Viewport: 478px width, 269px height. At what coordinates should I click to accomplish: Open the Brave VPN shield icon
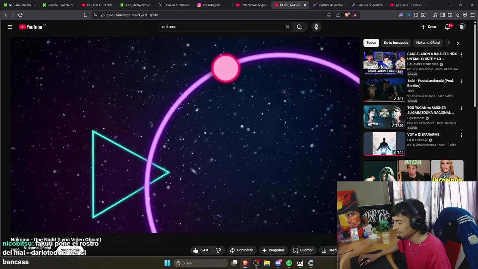(465, 15)
